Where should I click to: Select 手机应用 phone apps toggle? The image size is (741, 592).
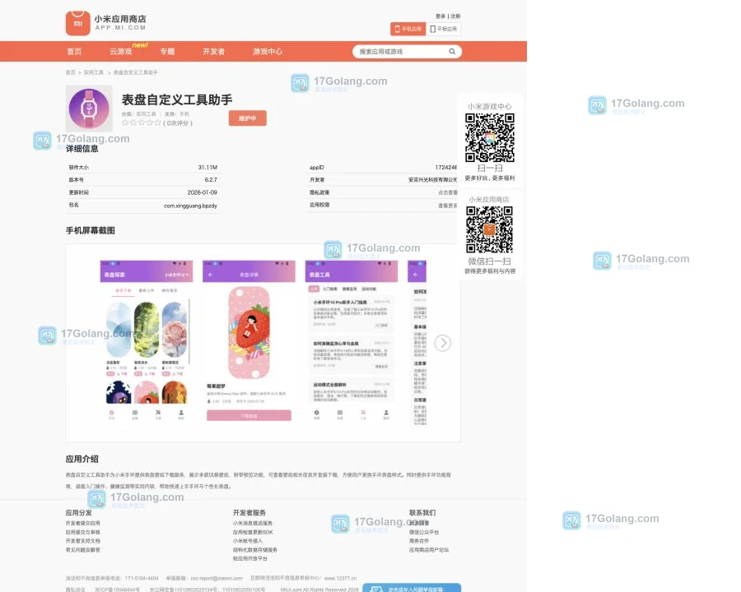point(408,29)
